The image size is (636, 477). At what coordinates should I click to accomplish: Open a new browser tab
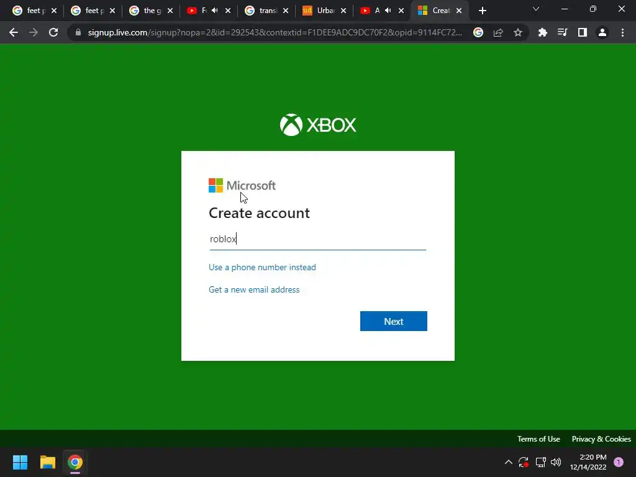(482, 11)
